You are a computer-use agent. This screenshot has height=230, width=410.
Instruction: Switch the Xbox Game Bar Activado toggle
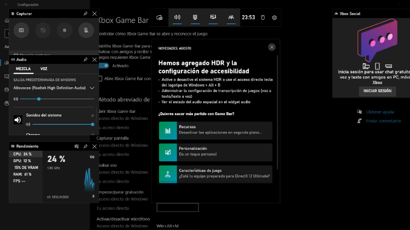tap(103, 65)
